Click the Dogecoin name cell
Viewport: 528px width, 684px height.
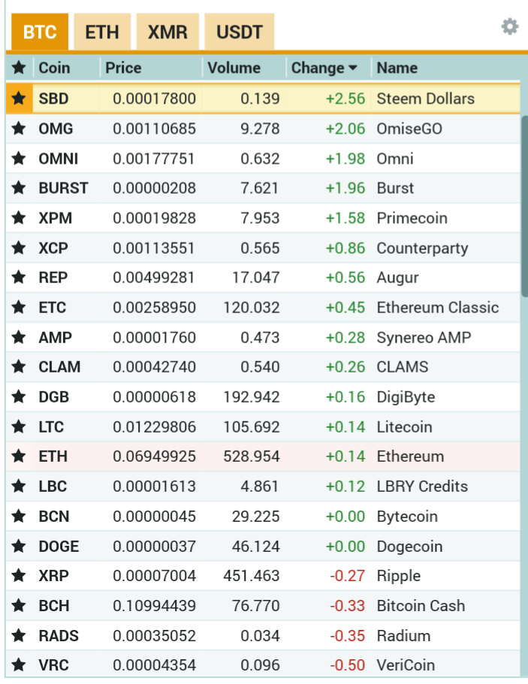pos(410,547)
